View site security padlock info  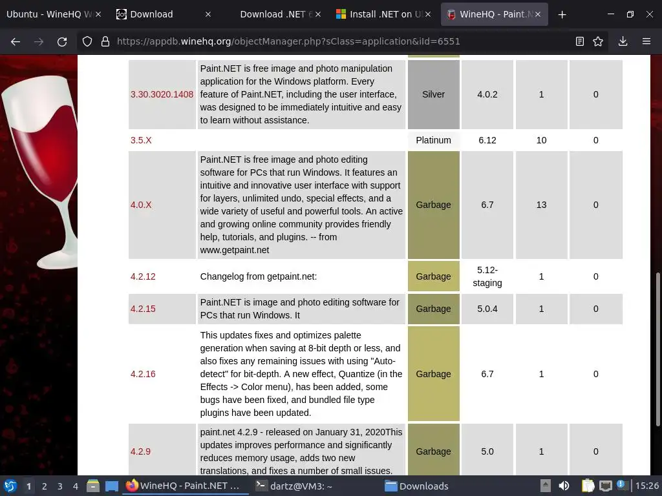pos(105,41)
